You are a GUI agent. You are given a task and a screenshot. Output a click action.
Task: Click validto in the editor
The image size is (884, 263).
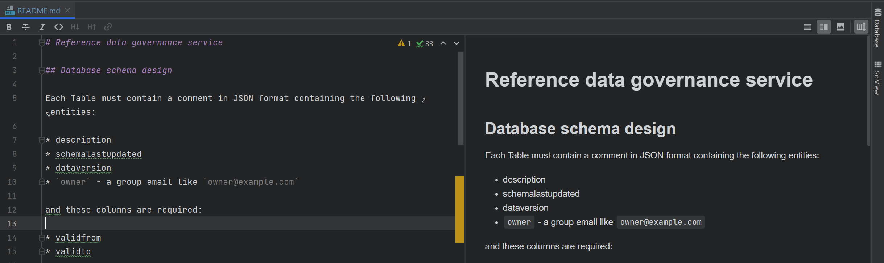(73, 251)
